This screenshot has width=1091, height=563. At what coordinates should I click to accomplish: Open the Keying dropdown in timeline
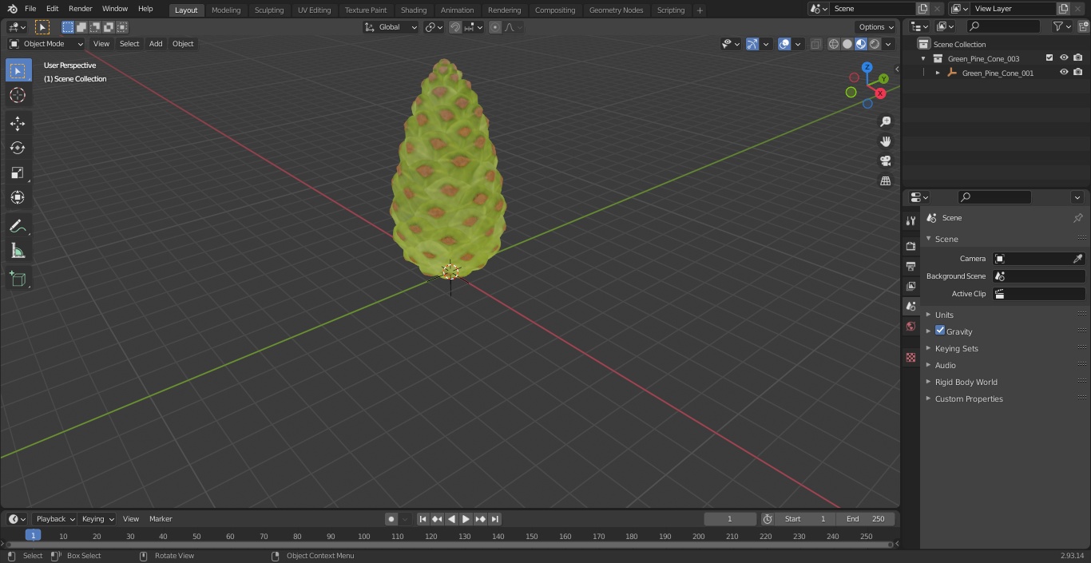click(x=97, y=519)
